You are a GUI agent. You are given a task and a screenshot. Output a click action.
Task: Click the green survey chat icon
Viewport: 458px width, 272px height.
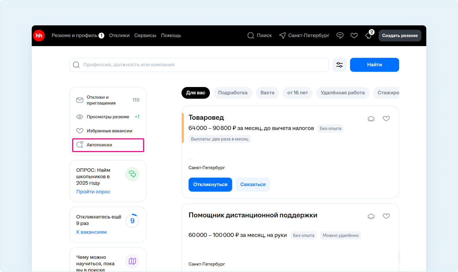[132, 174]
